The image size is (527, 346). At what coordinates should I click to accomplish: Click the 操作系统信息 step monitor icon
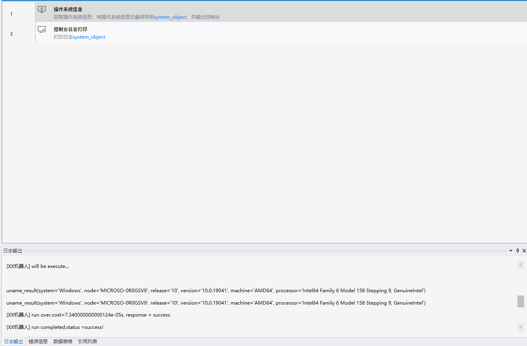click(x=42, y=10)
